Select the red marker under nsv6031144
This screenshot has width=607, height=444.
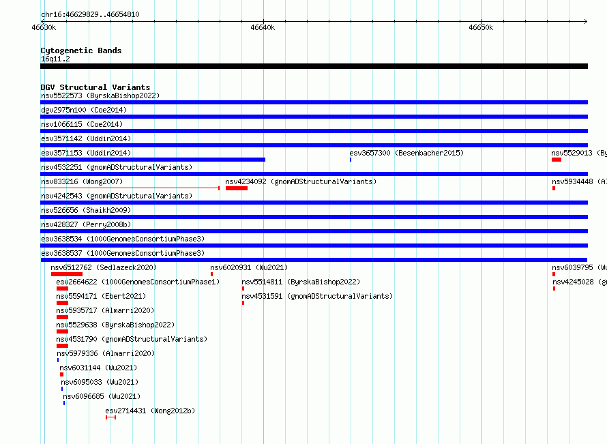[61, 374]
